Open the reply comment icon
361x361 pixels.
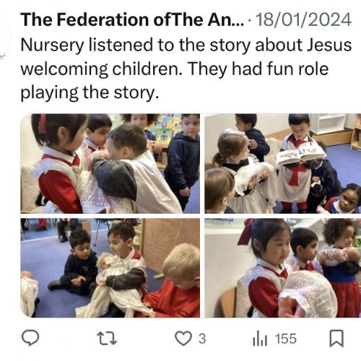30,338
